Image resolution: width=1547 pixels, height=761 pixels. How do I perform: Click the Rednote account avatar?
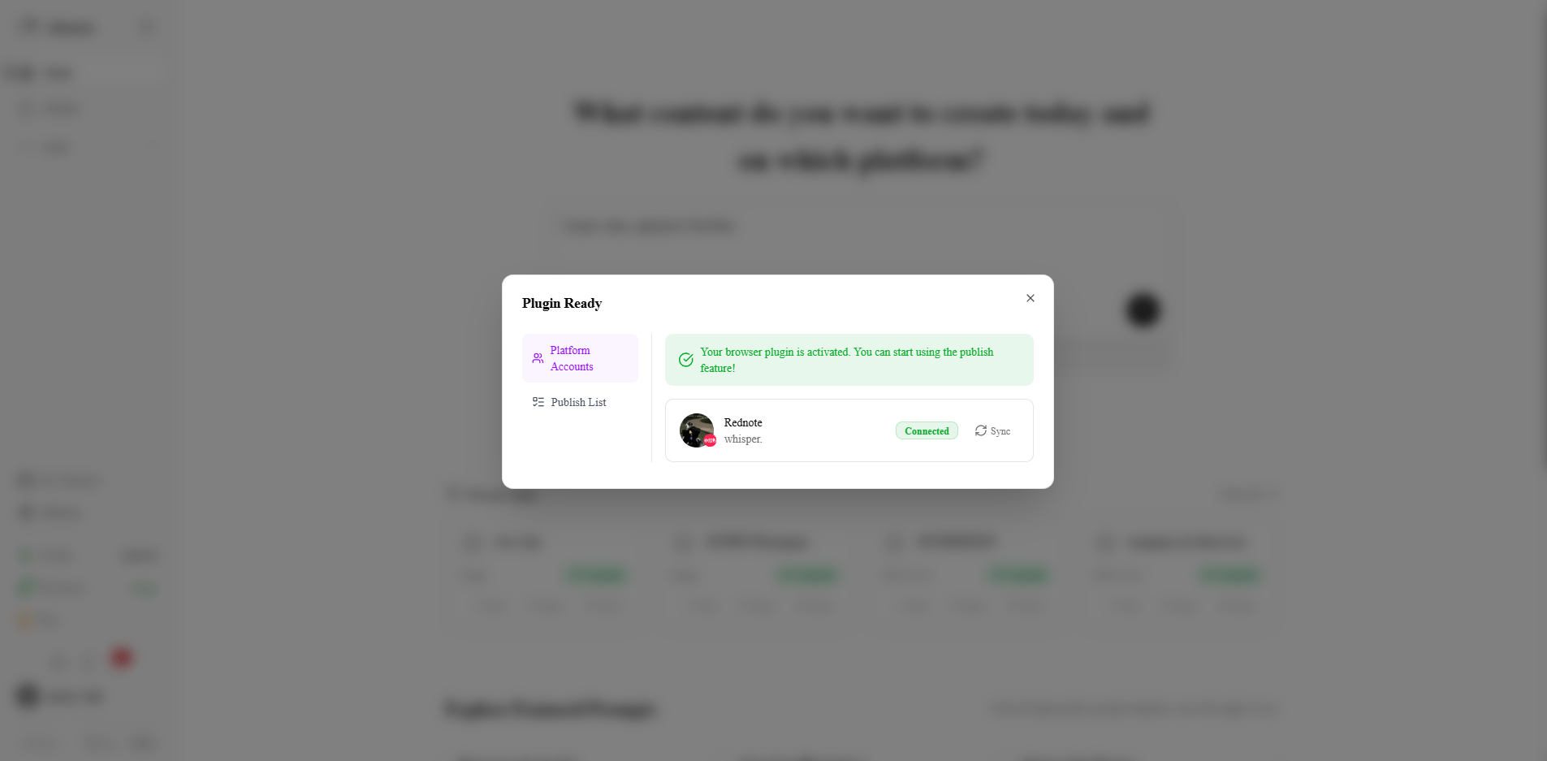tap(697, 430)
